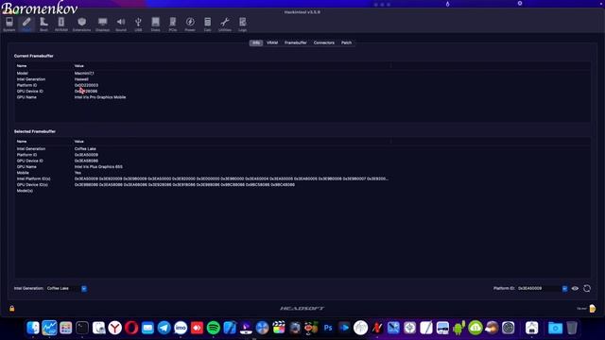Open the Platform ID 0x3EA50009 dropdown
The width and height of the screenshot is (605, 340).
[x=564, y=288]
